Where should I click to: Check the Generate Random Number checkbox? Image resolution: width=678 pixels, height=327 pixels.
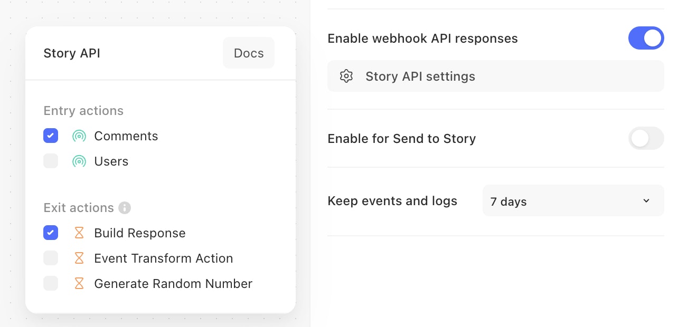pyautogui.click(x=51, y=284)
